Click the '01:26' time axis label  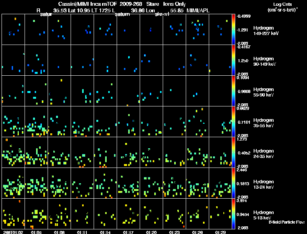[x=197, y=232]
